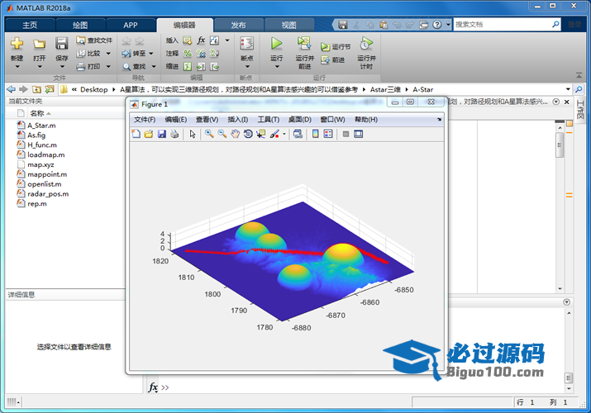Viewport: 591px width, 413px height.
Task: Click the Print icon in Figure 1 toolbar
Action: 174,134
